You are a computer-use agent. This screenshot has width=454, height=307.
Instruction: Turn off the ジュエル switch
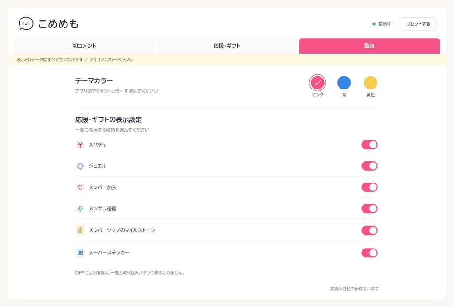coord(369,166)
